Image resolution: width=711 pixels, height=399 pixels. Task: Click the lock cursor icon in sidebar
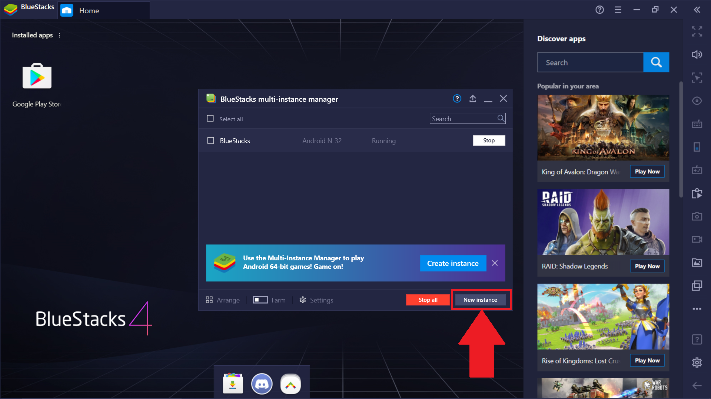[697, 78]
